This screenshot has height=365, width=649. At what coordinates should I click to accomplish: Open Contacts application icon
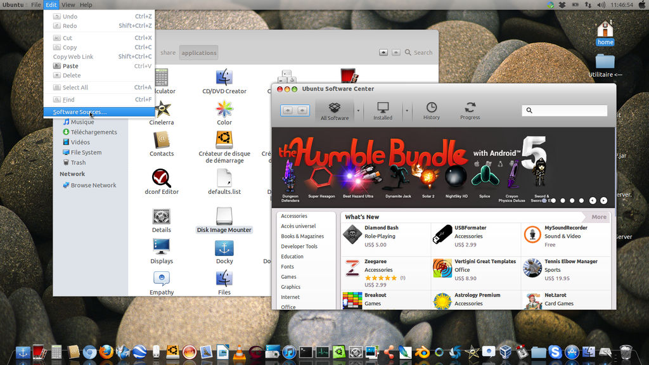tap(162, 144)
